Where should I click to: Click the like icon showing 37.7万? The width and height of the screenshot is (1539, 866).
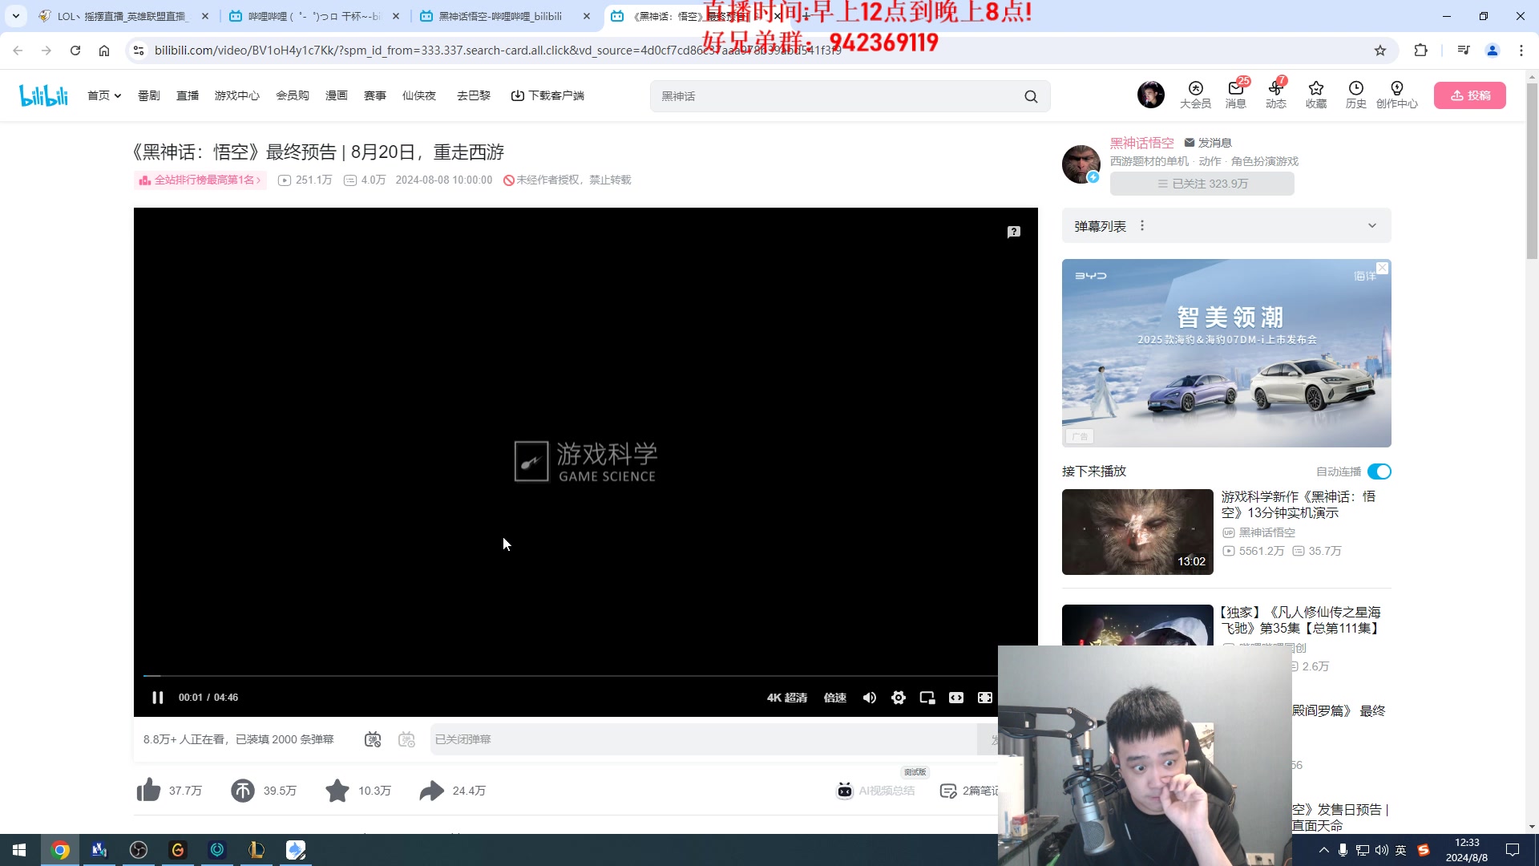148,790
